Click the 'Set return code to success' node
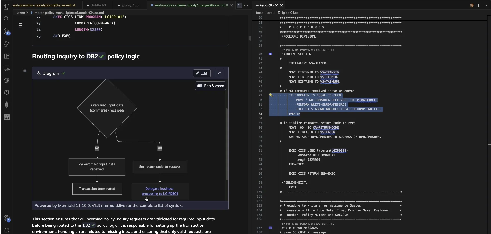491x234 pixels. (160, 167)
